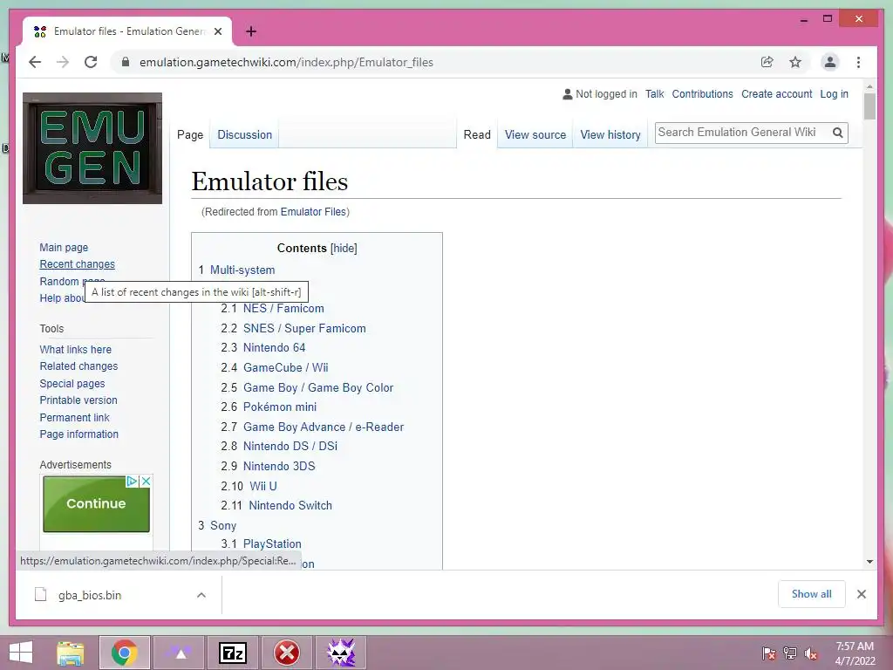Image resolution: width=893 pixels, height=670 pixels.
Task: Click the network tray icon
Action: (x=790, y=653)
